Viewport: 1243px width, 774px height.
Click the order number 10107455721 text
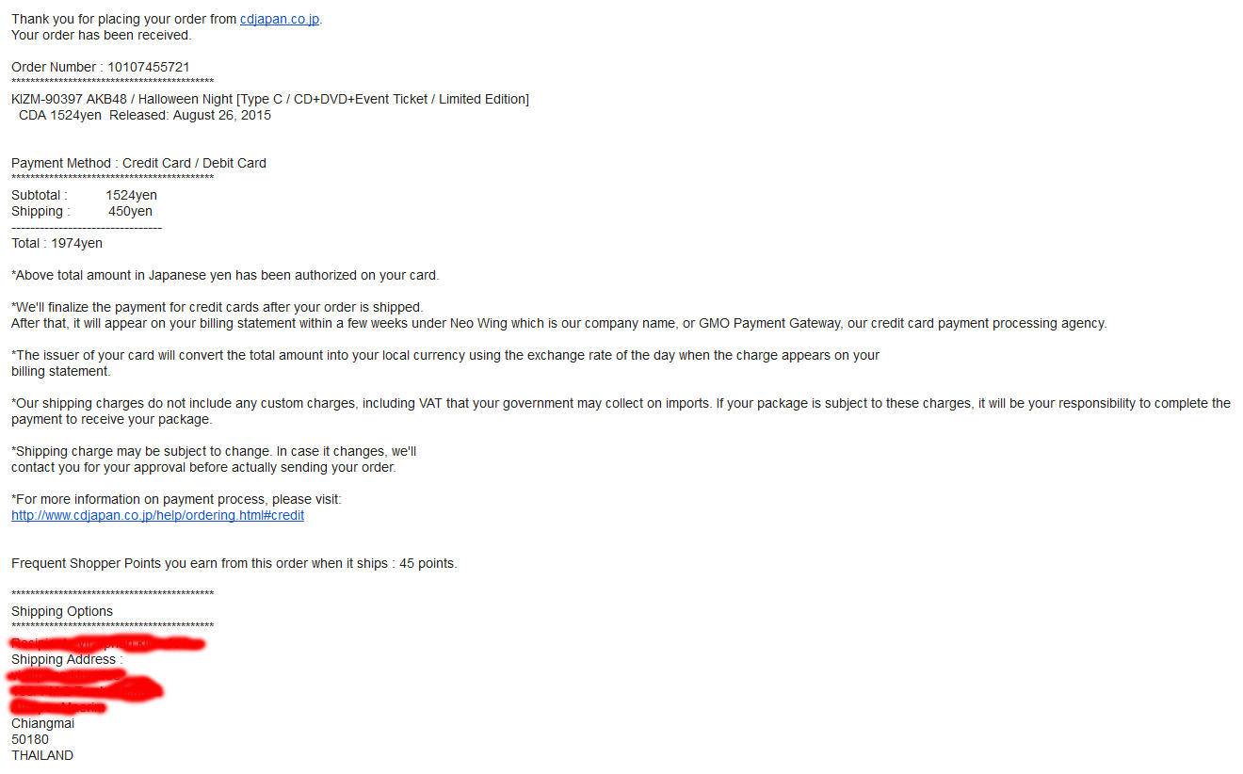tap(149, 67)
